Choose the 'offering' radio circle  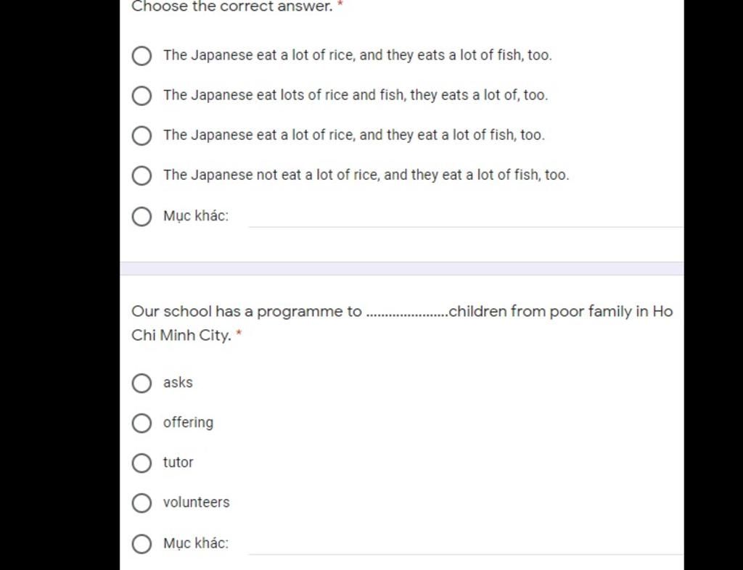(141, 423)
